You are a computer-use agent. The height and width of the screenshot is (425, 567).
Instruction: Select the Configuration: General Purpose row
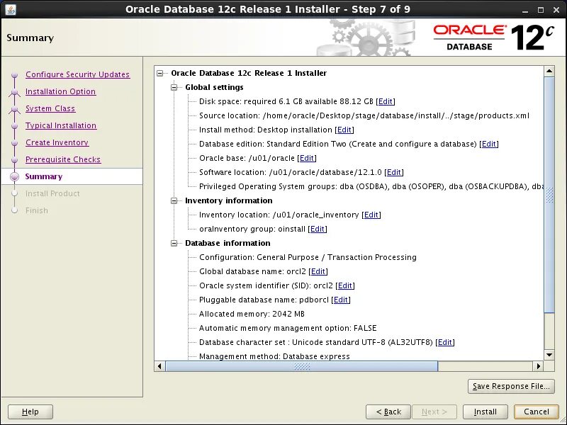pyautogui.click(x=308, y=257)
